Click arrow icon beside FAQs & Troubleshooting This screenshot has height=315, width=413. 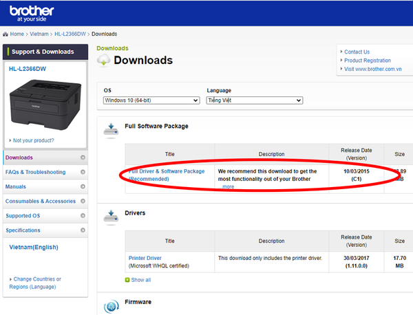click(x=83, y=172)
